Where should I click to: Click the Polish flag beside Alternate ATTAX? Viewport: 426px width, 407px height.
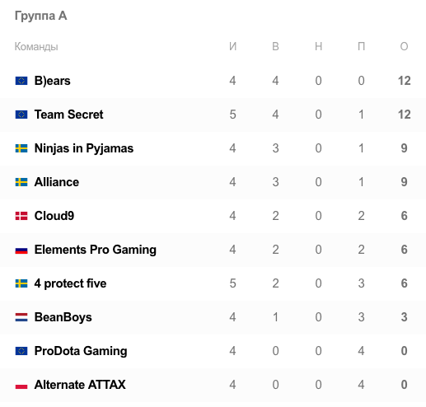point(21,385)
